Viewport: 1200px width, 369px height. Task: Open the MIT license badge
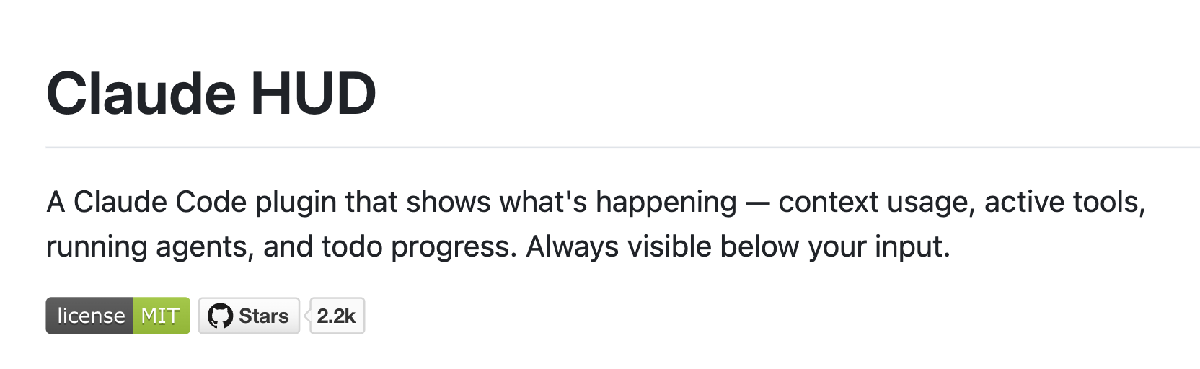click(118, 316)
